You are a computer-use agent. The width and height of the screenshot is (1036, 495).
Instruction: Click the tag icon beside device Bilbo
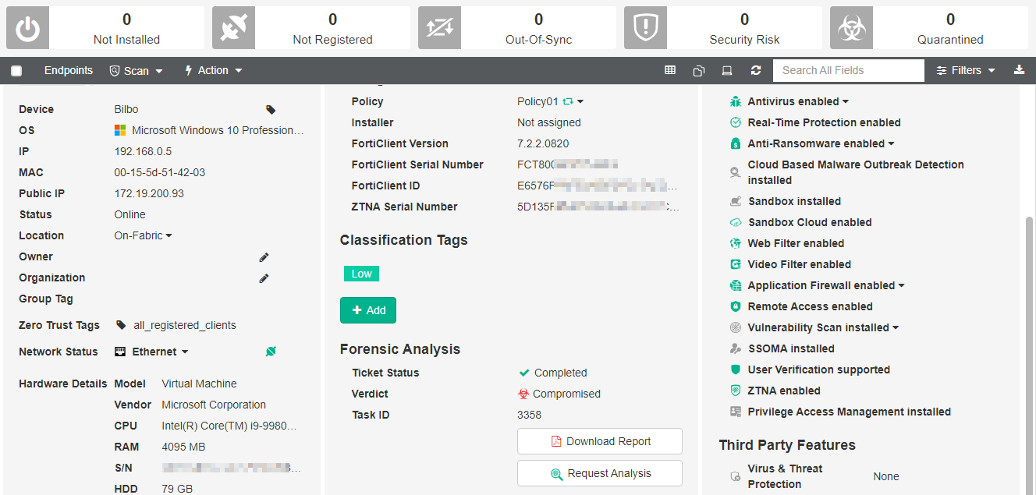270,109
